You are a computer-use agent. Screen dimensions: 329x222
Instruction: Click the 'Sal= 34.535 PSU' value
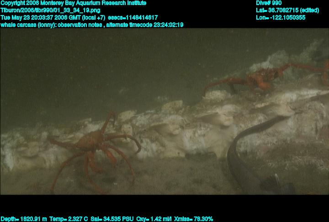(x=112, y=219)
